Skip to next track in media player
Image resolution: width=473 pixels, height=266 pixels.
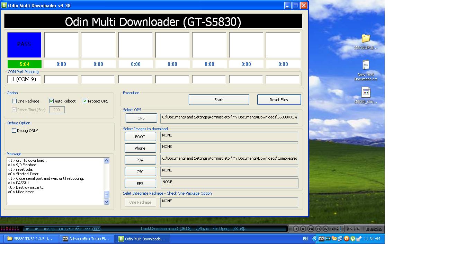[318, 229]
